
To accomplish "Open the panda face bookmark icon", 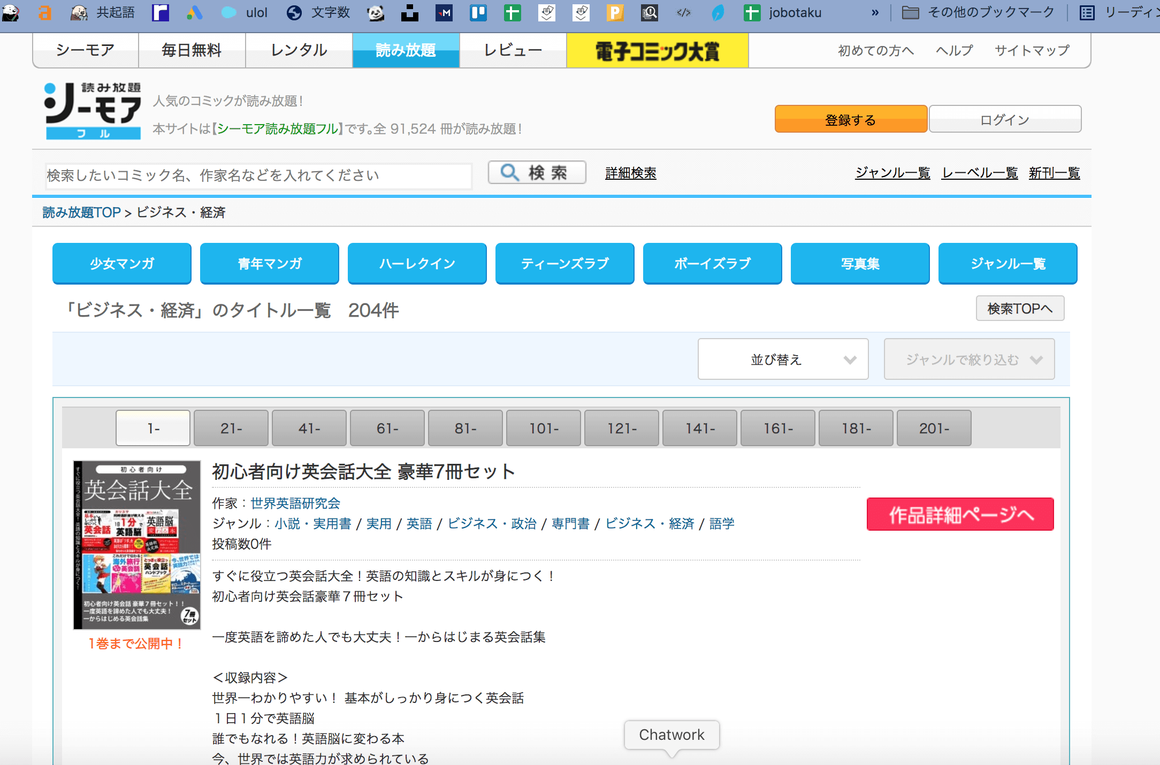I will pyautogui.click(x=376, y=12).
